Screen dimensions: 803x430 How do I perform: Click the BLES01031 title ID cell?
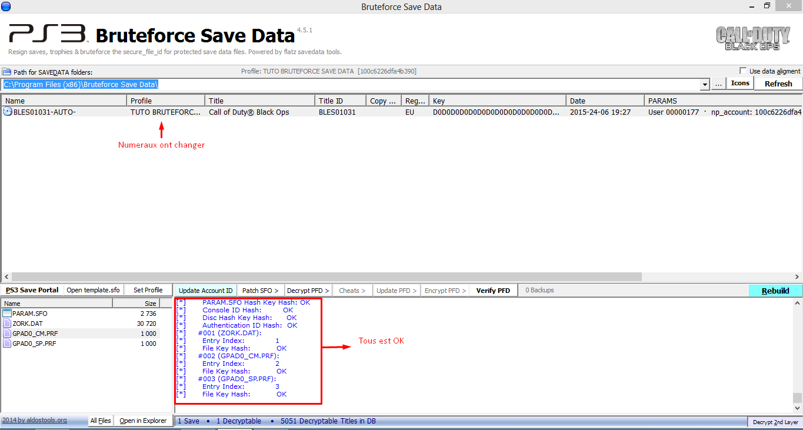[337, 112]
